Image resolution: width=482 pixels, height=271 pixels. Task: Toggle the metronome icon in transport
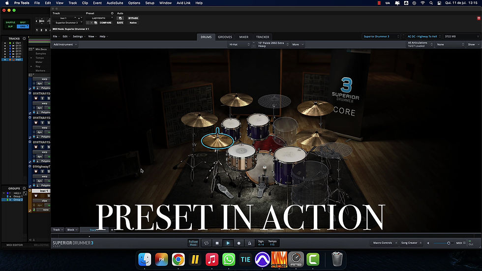coord(250,243)
